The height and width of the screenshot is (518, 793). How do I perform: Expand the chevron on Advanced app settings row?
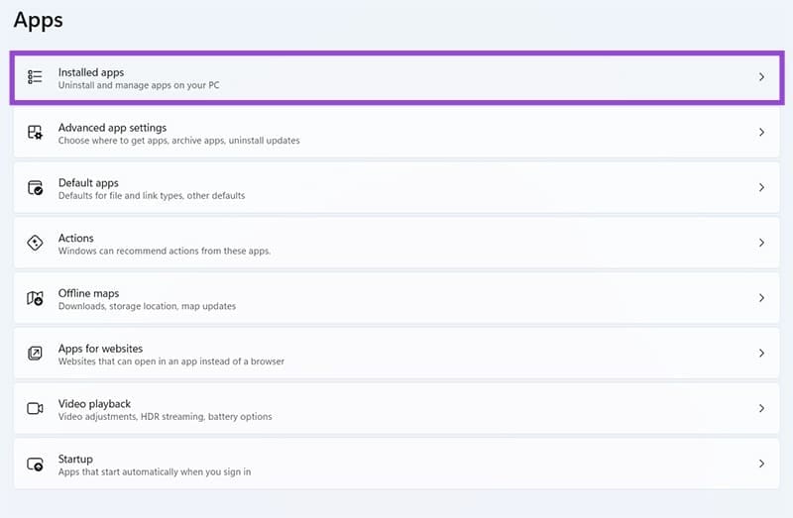point(761,133)
